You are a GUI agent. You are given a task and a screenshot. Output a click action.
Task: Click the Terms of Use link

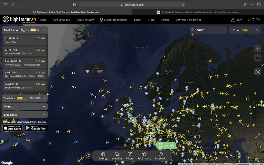point(258,164)
